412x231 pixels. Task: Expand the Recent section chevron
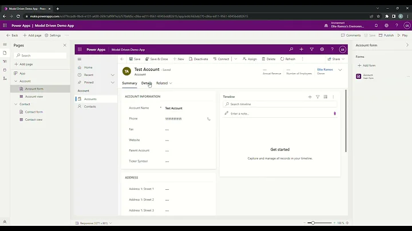click(x=113, y=75)
